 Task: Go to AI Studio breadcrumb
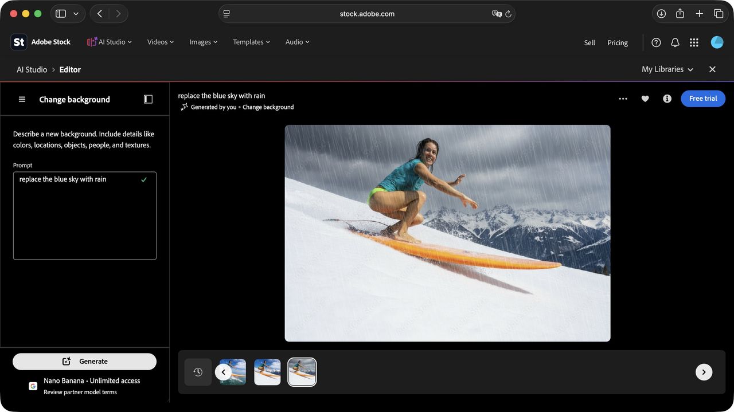(x=32, y=69)
